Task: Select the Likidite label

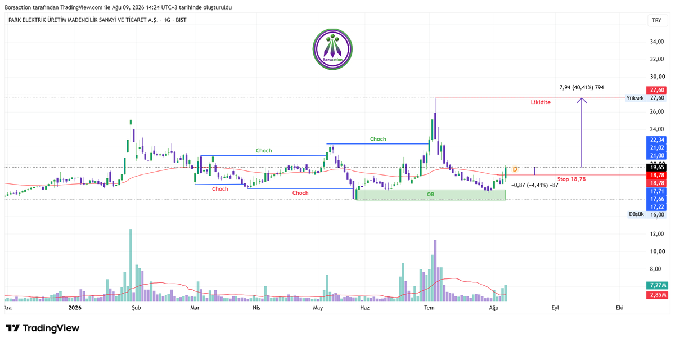Action: tap(541, 102)
